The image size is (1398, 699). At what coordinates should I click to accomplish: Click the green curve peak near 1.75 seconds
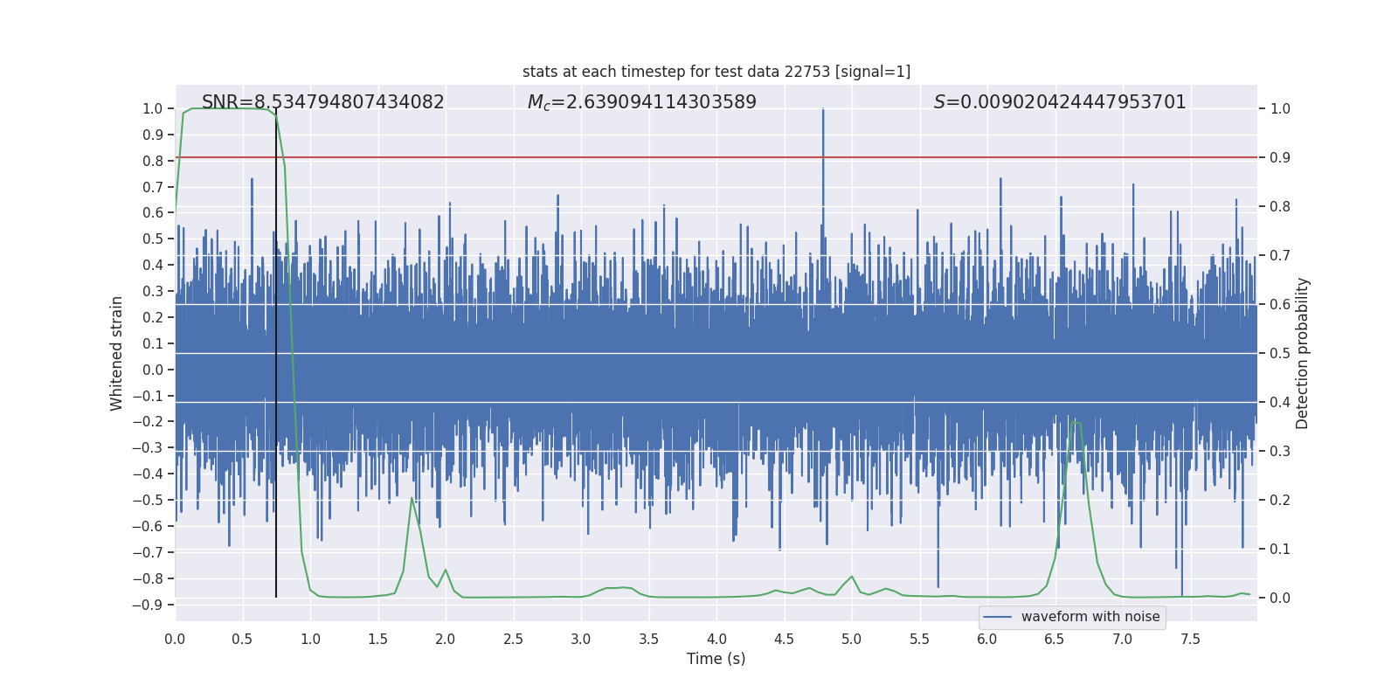click(x=412, y=498)
